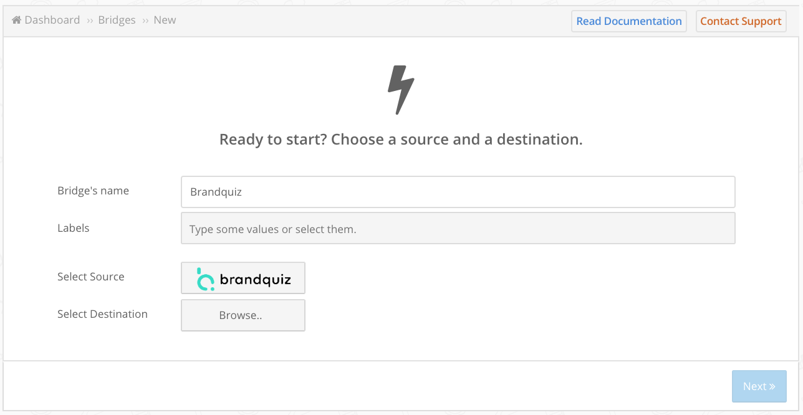803x415 pixels.
Task: Click the separator arrows after Dashboard
Action: (90, 21)
